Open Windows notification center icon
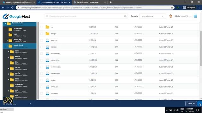Viewport: 202px width, 113px height. pos(197,110)
